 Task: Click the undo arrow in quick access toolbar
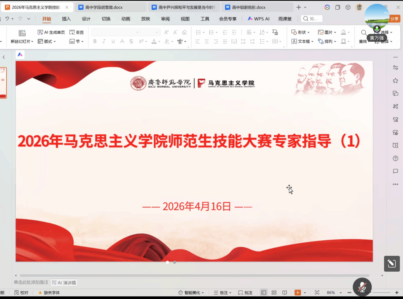click(7, 19)
